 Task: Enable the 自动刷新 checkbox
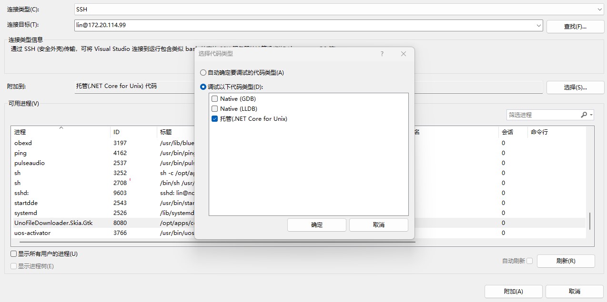pyautogui.click(x=529, y=261)
